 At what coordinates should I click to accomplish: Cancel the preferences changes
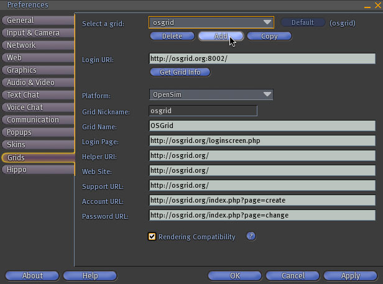coord(293,276)
